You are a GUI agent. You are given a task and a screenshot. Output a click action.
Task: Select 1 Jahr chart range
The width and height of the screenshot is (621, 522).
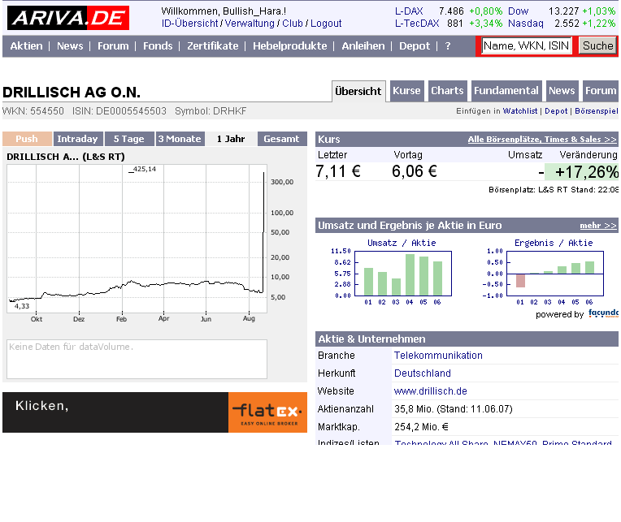pos(231,139)
